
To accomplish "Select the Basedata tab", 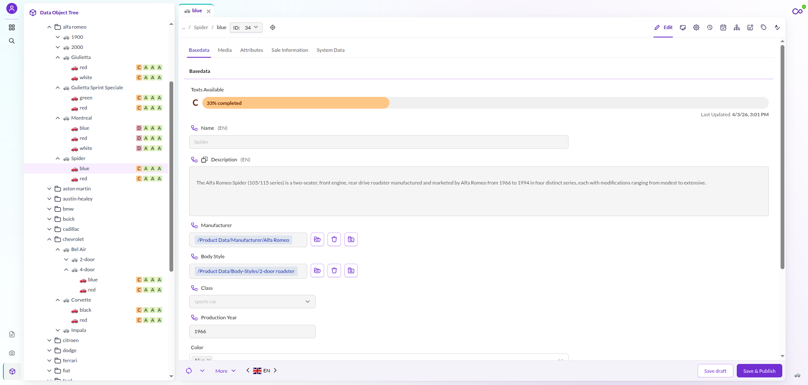I will click(x=199, y=50).
